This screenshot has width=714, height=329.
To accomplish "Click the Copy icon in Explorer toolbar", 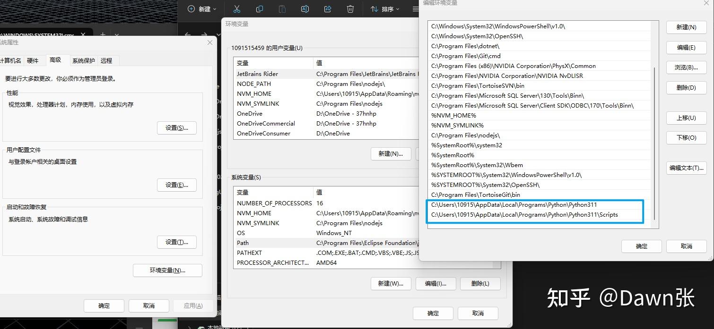I will tap(260, 9).
